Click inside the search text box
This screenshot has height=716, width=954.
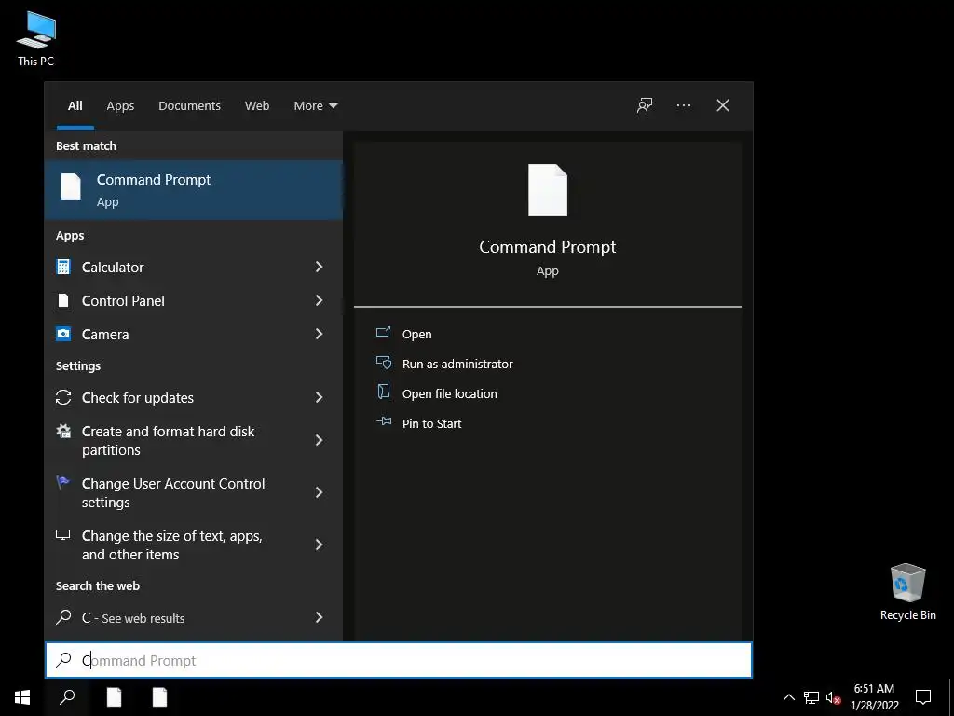click(x=399, y=660)
